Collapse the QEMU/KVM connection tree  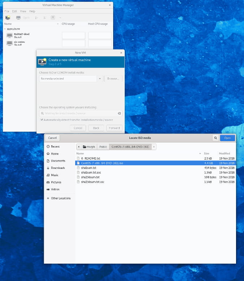click(5, 29)
